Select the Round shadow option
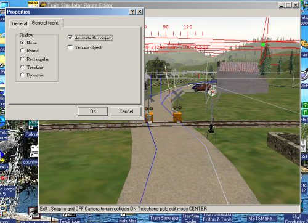308x223 pixels. (22, 51)
